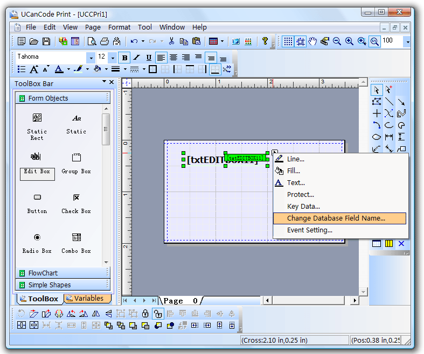
Task: Select the Ellipse drawing tool
Action: pyautogui.click(x=377, y=137)
